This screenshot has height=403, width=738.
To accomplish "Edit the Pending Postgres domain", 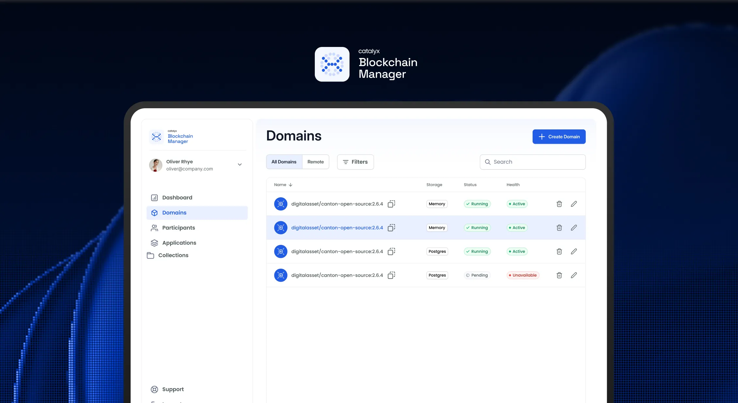I will pyautogui.click(x=574, y=275).
